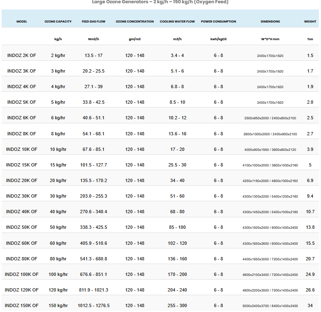The image size is (321, 312).
Task: Click feed gas flow 1012.5 - 1276.5
Action: pyautogui.click(x=93, y=305)
